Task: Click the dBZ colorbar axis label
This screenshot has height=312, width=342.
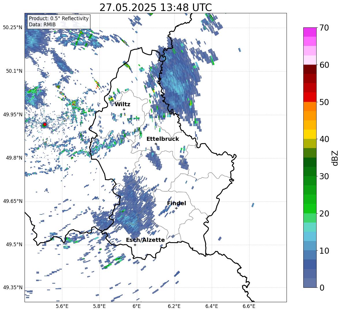Action: [x=335, y=158]
